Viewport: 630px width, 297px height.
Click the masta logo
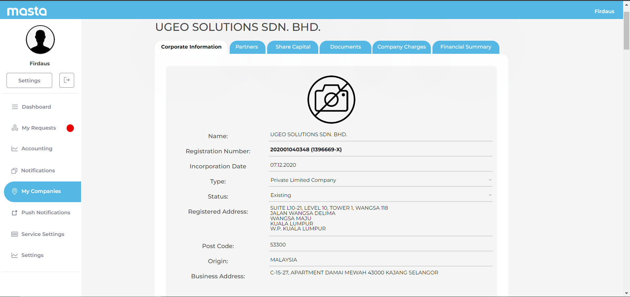pos(27,11)
